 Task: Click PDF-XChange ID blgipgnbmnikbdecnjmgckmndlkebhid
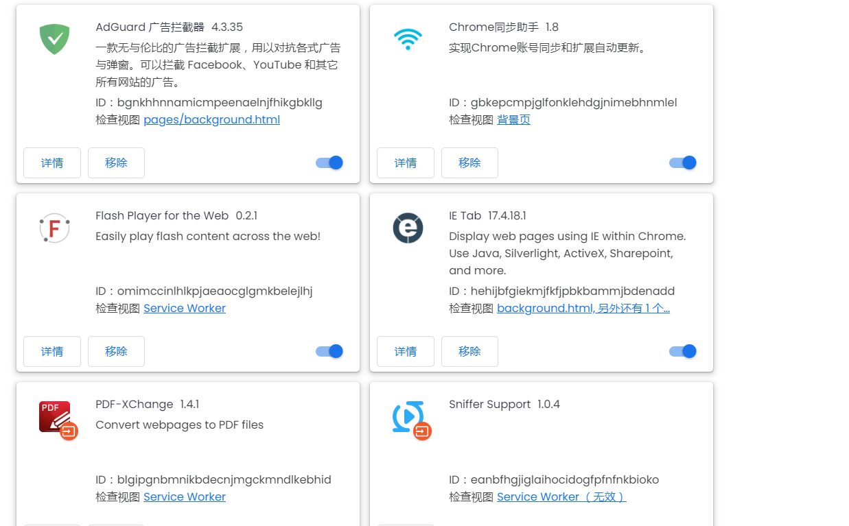click(x=213, y=479)
